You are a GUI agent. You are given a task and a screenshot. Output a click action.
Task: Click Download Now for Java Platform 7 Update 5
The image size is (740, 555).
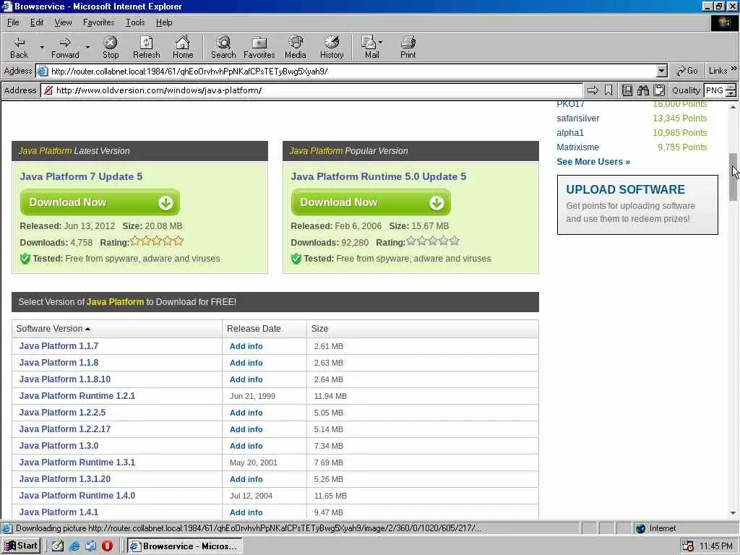(100, 202)
